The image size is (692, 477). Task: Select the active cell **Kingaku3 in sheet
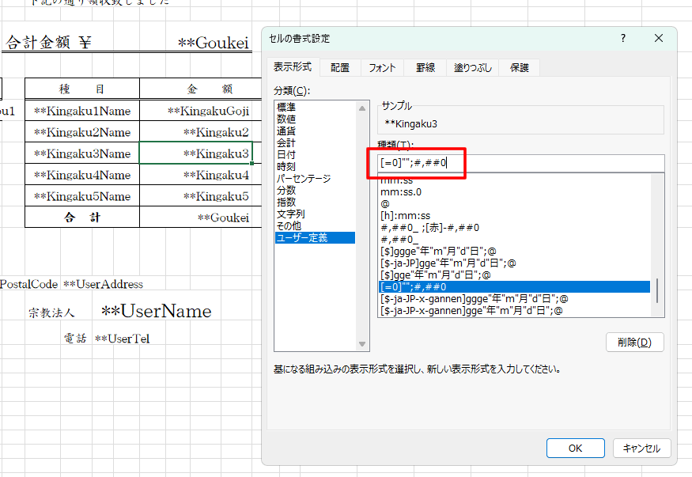pyautogui.click(x=196, y=153)
